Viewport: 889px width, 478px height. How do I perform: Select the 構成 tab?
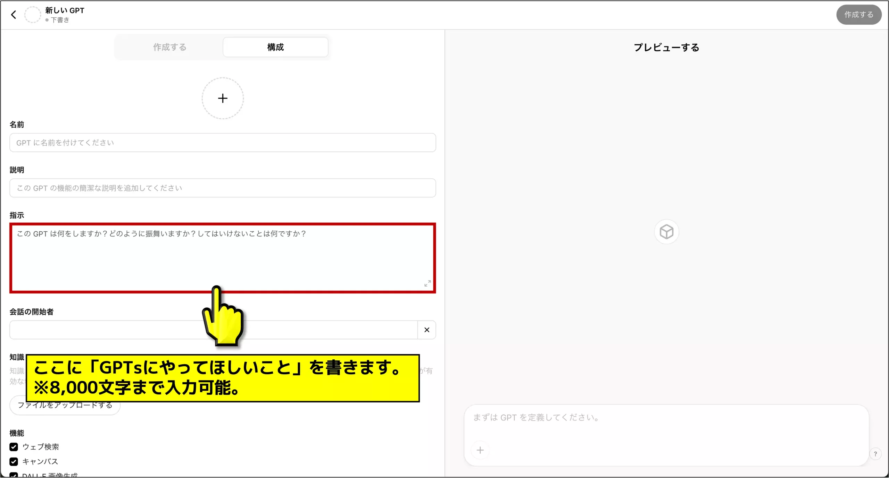pos(275,47)
